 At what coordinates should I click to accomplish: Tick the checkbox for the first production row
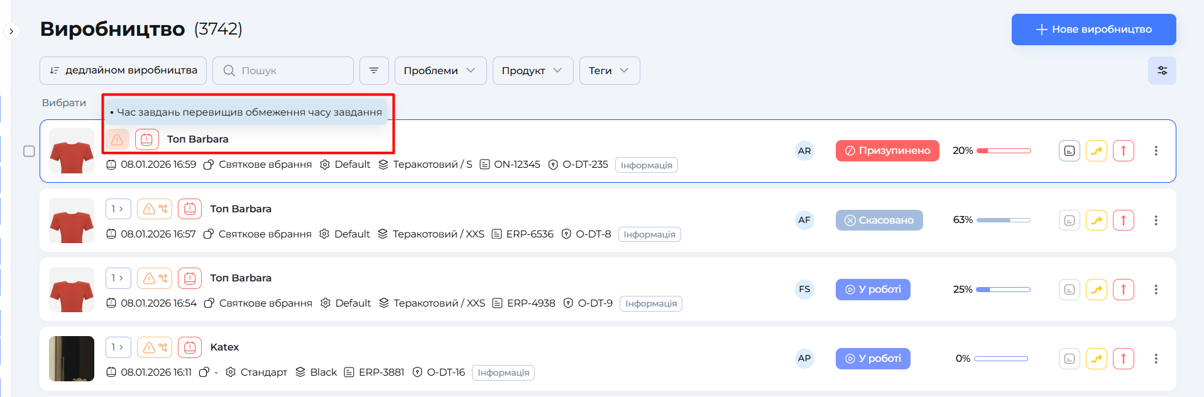pos(29,151)
